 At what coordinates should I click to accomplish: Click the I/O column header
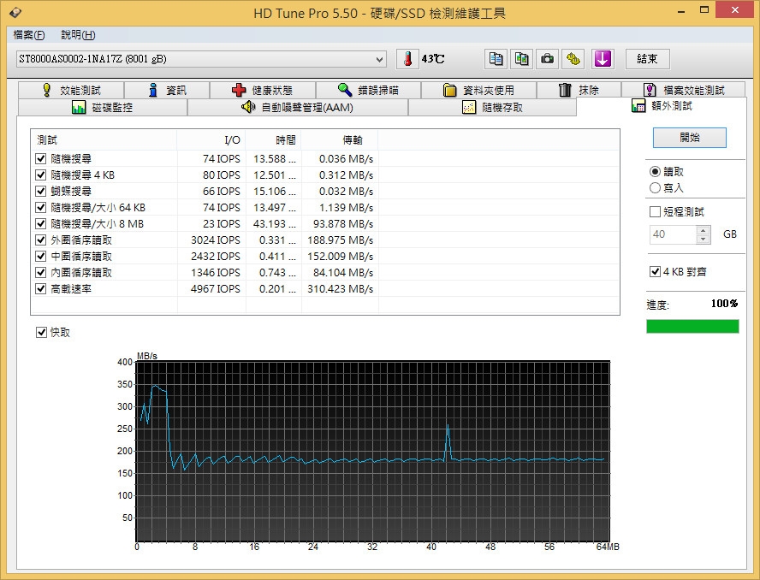tap(211, 140)
